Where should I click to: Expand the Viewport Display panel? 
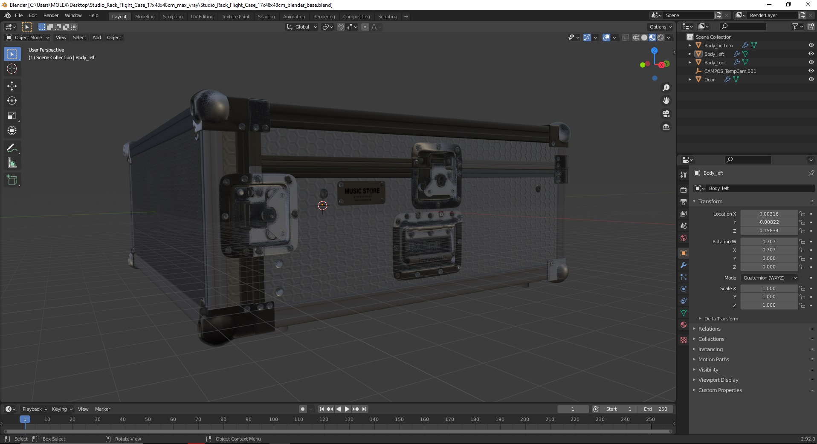pyautogui.click(x=718, y=380)
